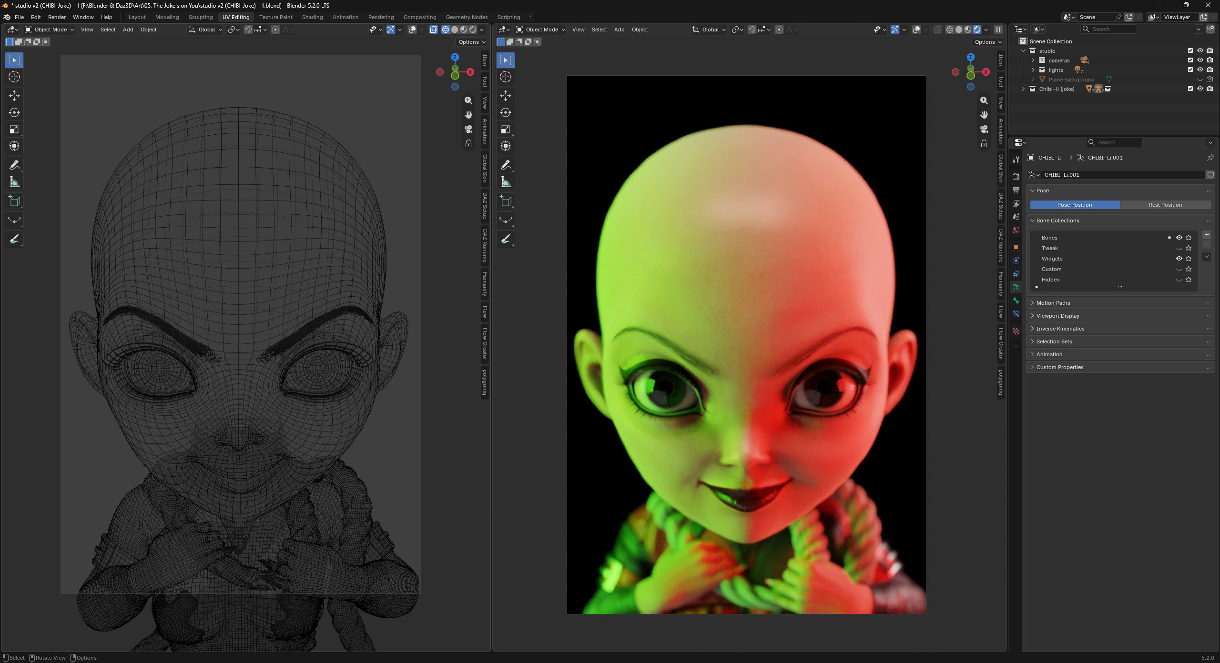
Task: Click the 3D Cursor tool in right viewport
Action: 506,77
